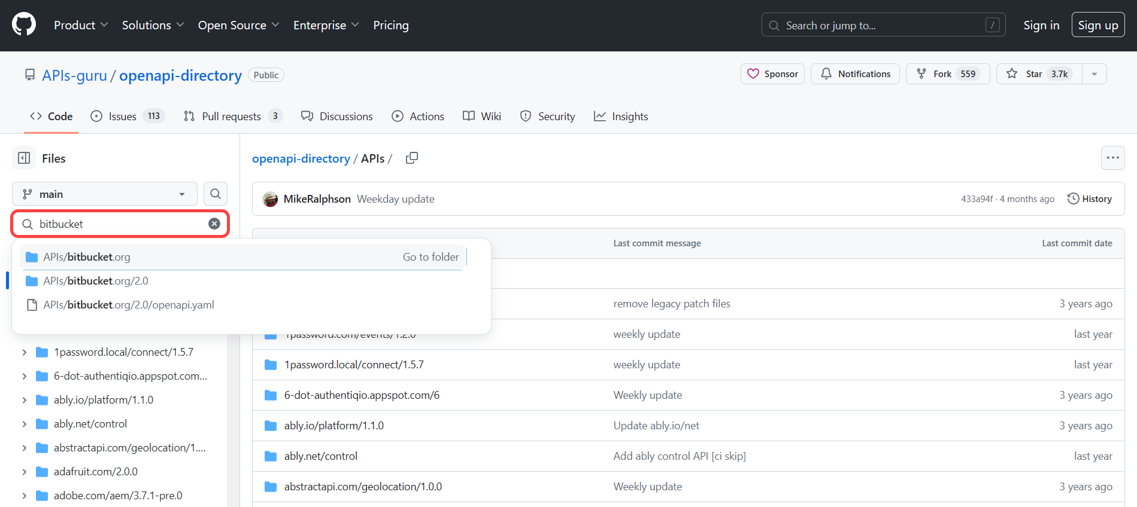This screenshot has width=1137, height=507.
Task: Open the Add ably control API commit
Action: (680, 456)
